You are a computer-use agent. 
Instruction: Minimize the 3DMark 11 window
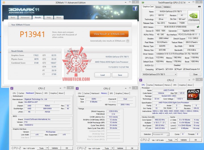click(126, 2)
